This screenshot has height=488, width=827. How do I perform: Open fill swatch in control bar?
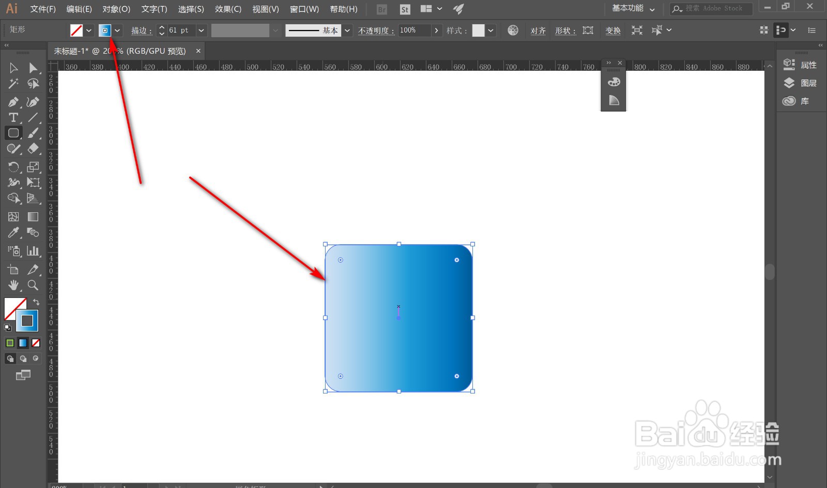76,30
